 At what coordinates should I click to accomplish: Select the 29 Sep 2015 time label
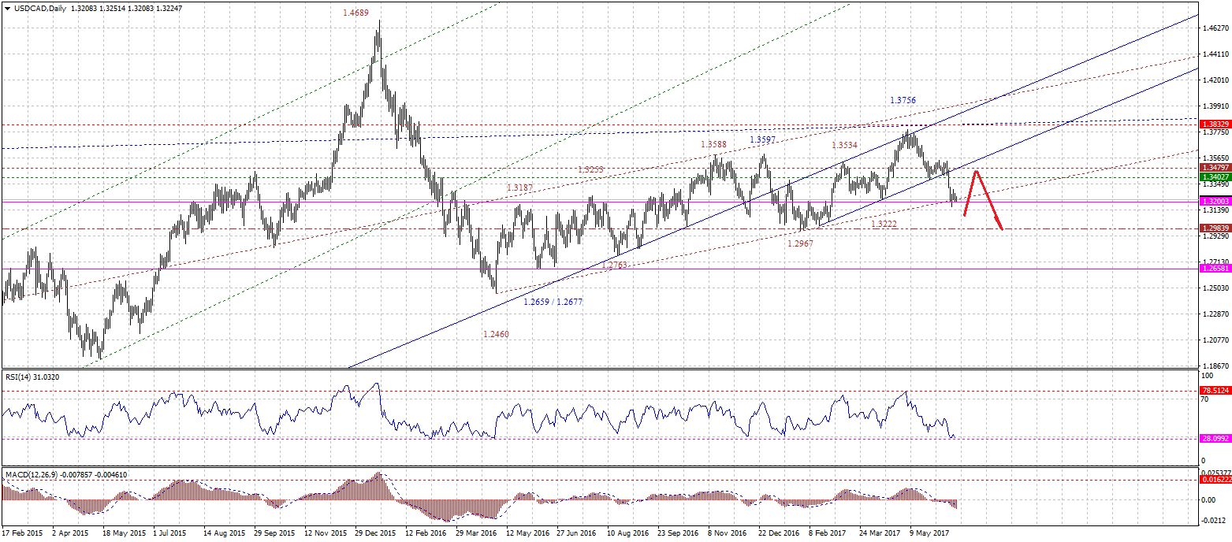273,533
